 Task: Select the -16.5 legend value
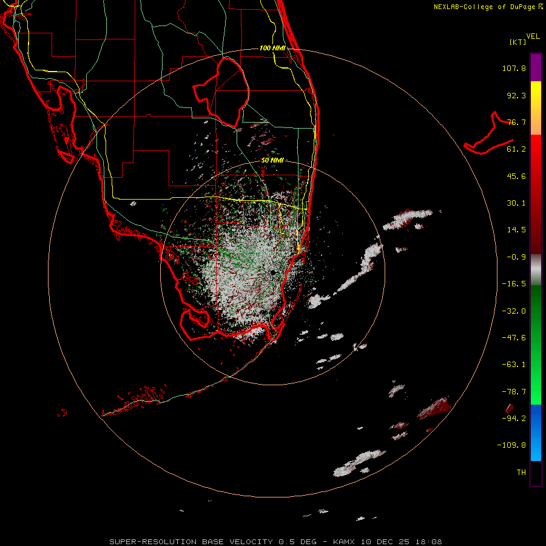[x=514, y=284]
